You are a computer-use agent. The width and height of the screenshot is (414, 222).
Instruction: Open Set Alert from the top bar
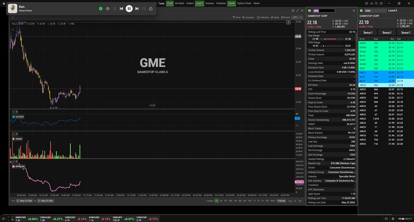(180, 3)
